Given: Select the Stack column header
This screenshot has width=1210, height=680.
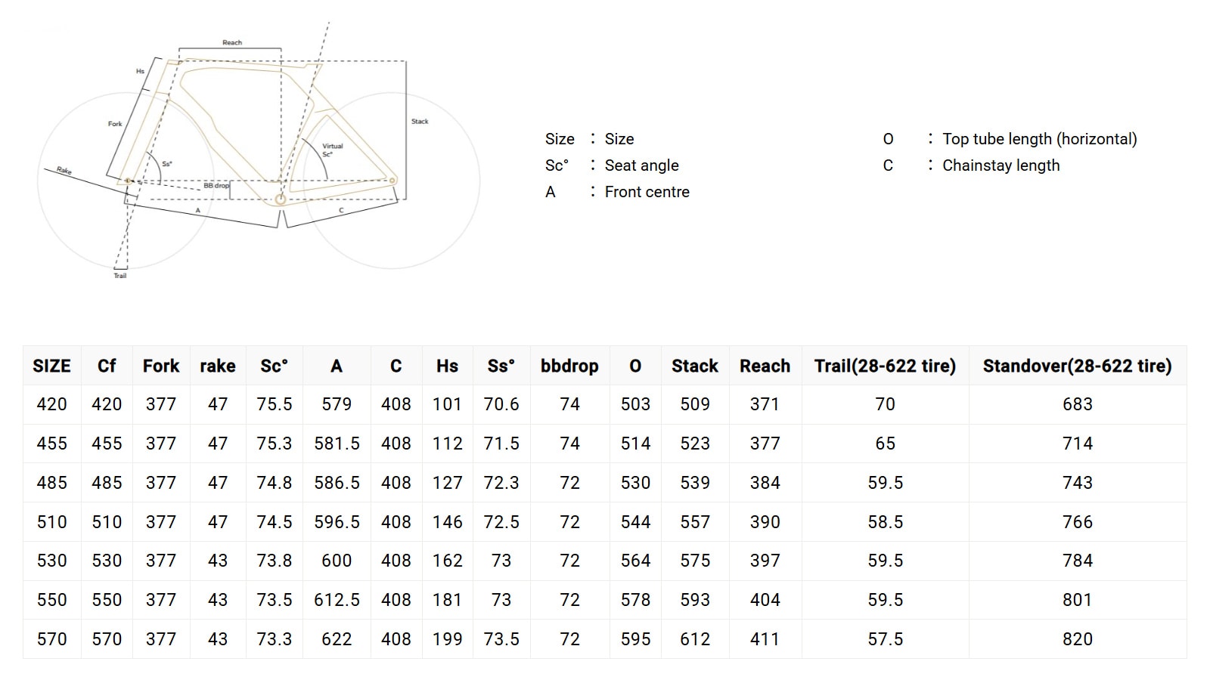Looking at the screenshot, I should [694, 366].
